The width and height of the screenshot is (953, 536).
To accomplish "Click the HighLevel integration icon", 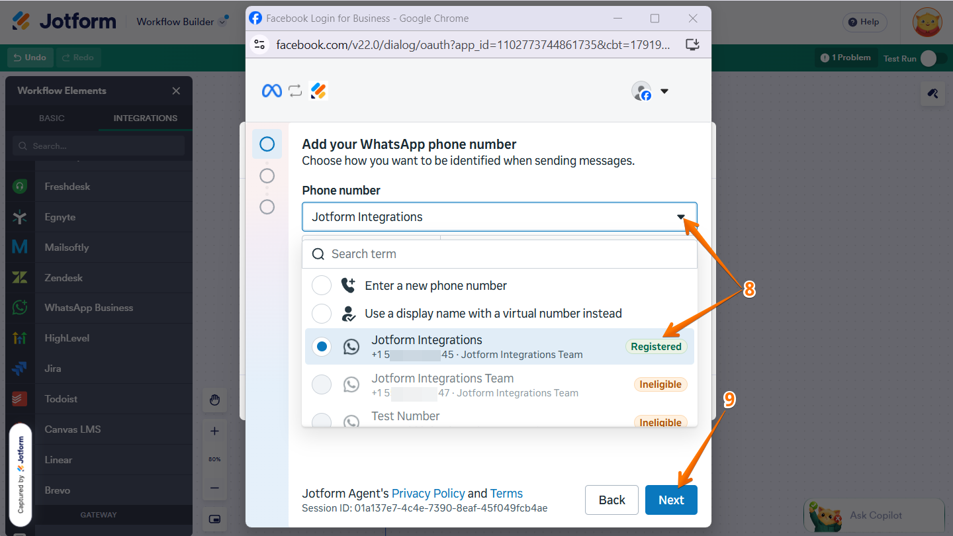I will click(x=20, y=338).
